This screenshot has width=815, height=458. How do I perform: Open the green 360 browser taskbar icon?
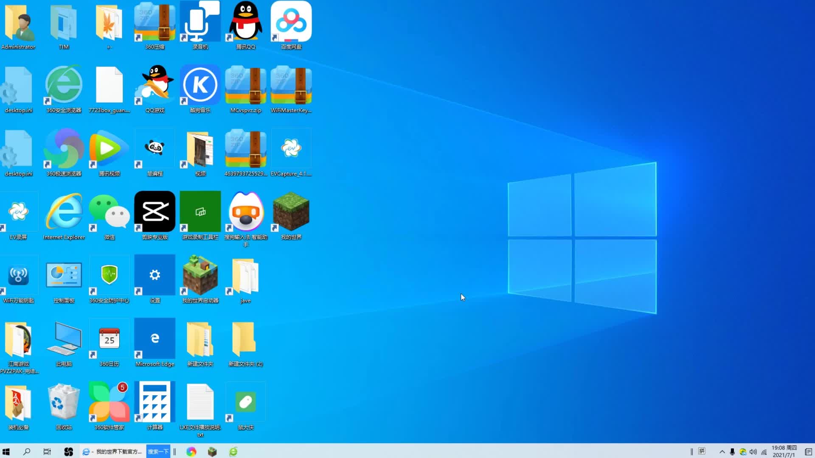pos(233,452)
